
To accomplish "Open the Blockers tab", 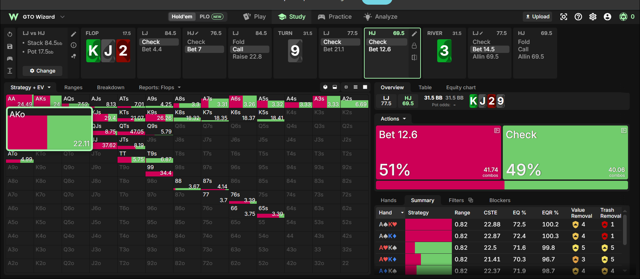I will (500, 200).
